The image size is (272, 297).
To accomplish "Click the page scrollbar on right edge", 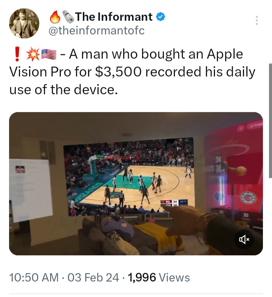I will 270,120.
